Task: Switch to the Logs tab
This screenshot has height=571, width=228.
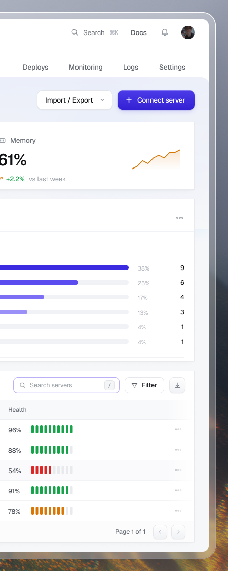Action: tap(131, 67)
